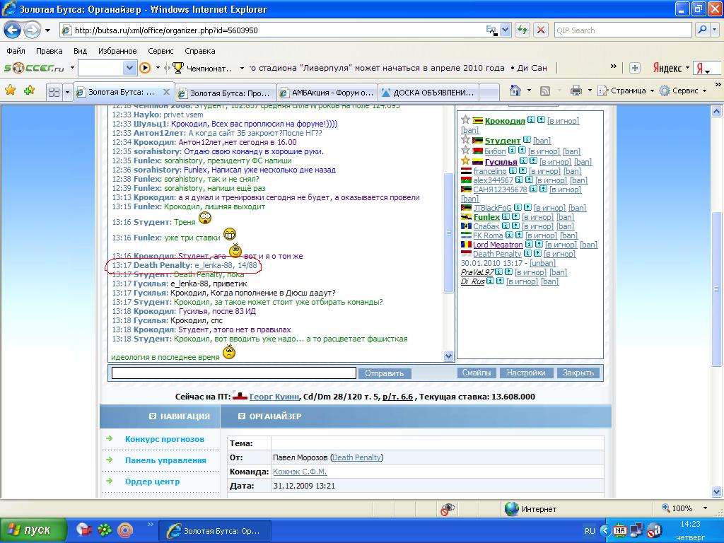Viewport: 724px width, 543px height.
Task: Click the unban link under Death Penalty
Action: click(543, 263)
